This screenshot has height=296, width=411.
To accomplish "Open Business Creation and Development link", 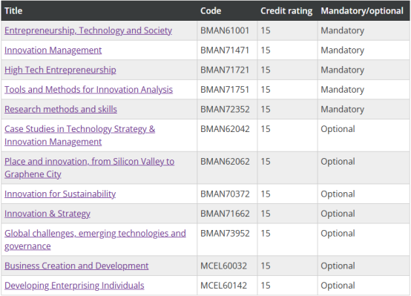I will (x=76, y=266).
